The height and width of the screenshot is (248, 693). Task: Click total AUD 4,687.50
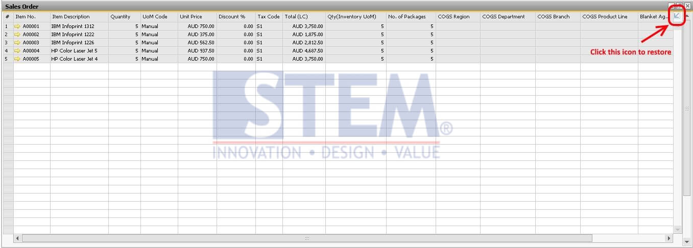tap(304, 51)
